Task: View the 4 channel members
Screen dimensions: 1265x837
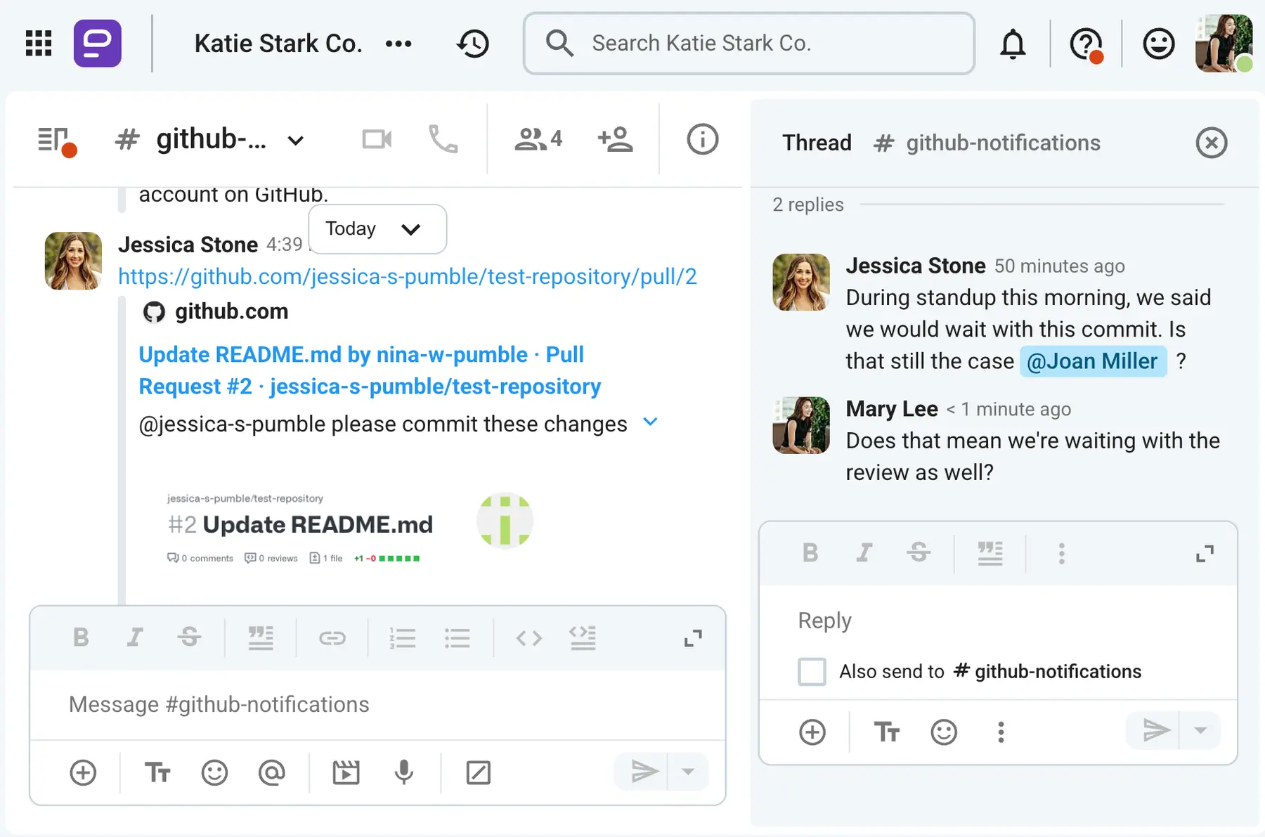Action: click(538, 139)
